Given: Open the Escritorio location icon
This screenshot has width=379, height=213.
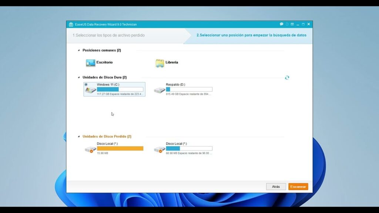Looking at the screenshot, I should pos(90,62).
